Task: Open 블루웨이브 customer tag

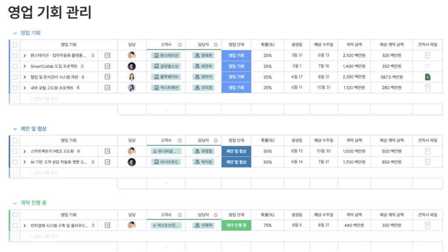Action: tap(166, 77)
